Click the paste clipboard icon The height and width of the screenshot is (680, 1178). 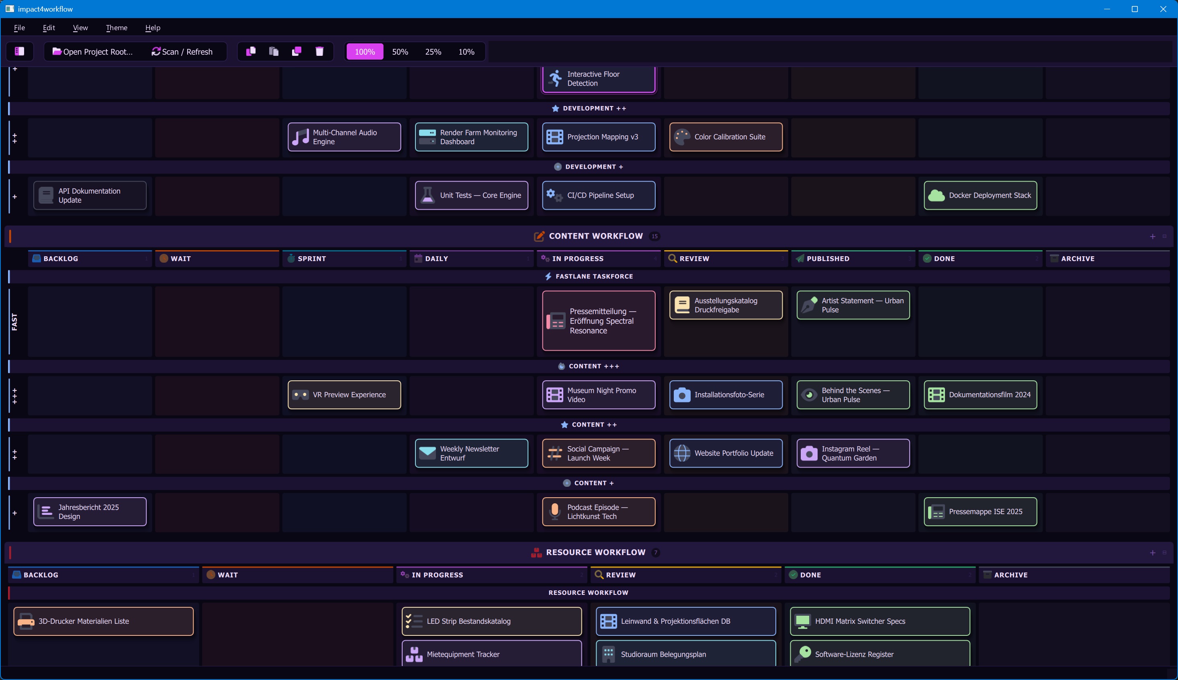tap(274, 51)
